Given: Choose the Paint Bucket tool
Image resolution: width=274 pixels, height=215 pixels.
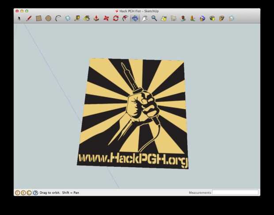Looking at the screenshot, I should [x=87, y=18].
